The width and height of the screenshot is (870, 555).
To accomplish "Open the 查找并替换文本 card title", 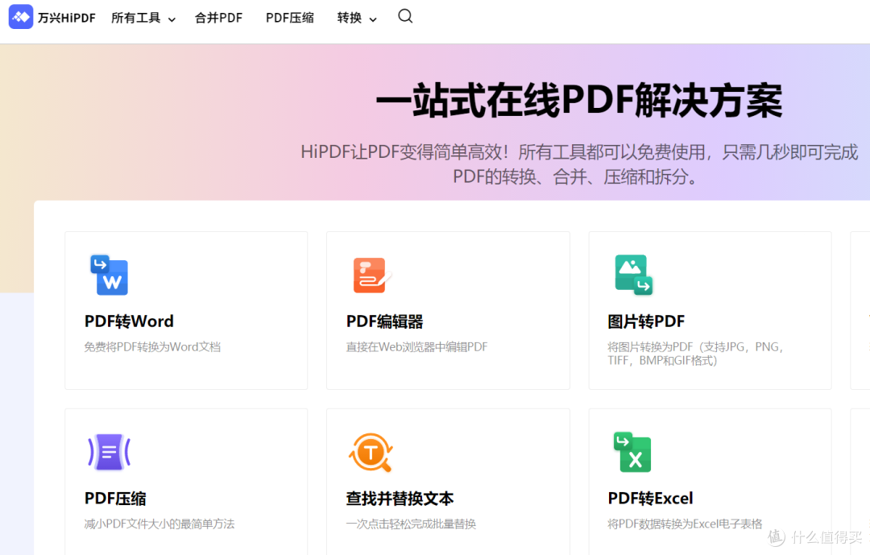I will pyautogui.click(x=400, y=499).
